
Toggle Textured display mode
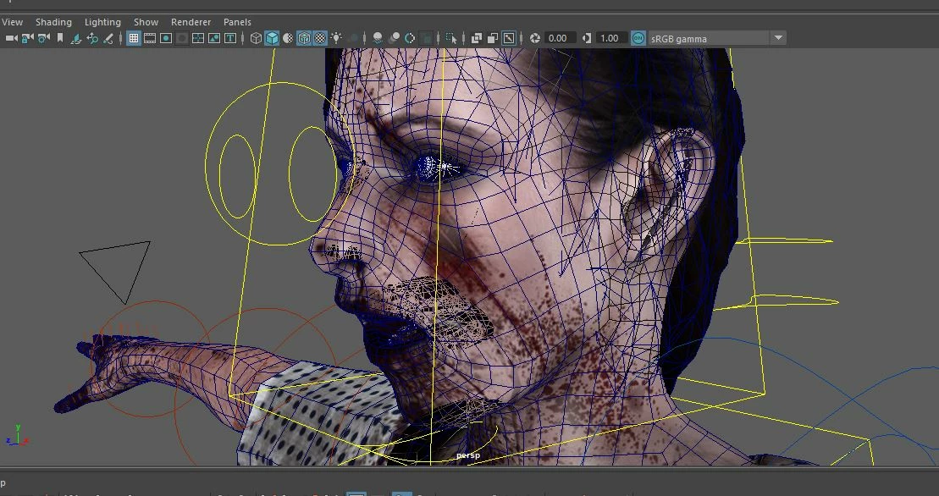point(320,38)
